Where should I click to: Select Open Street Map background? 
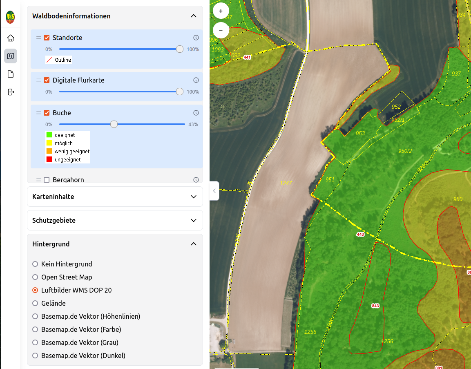click(35, 277)
